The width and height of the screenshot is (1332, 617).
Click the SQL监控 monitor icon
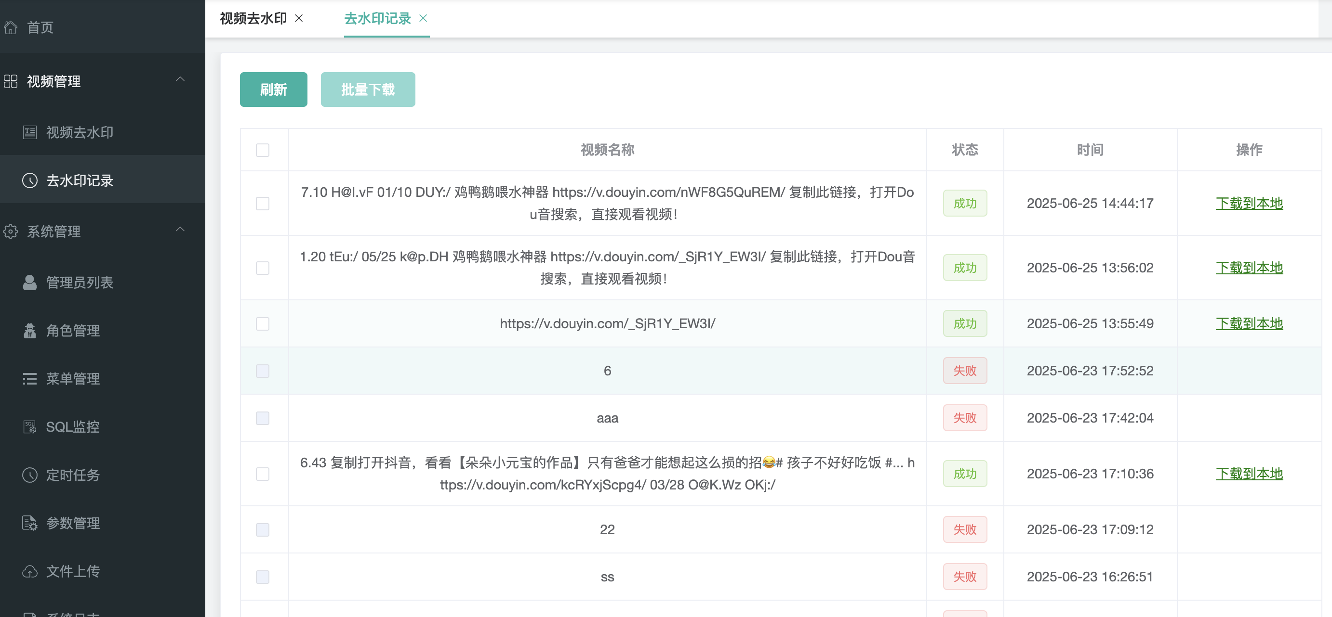click(x=30, y=427)
